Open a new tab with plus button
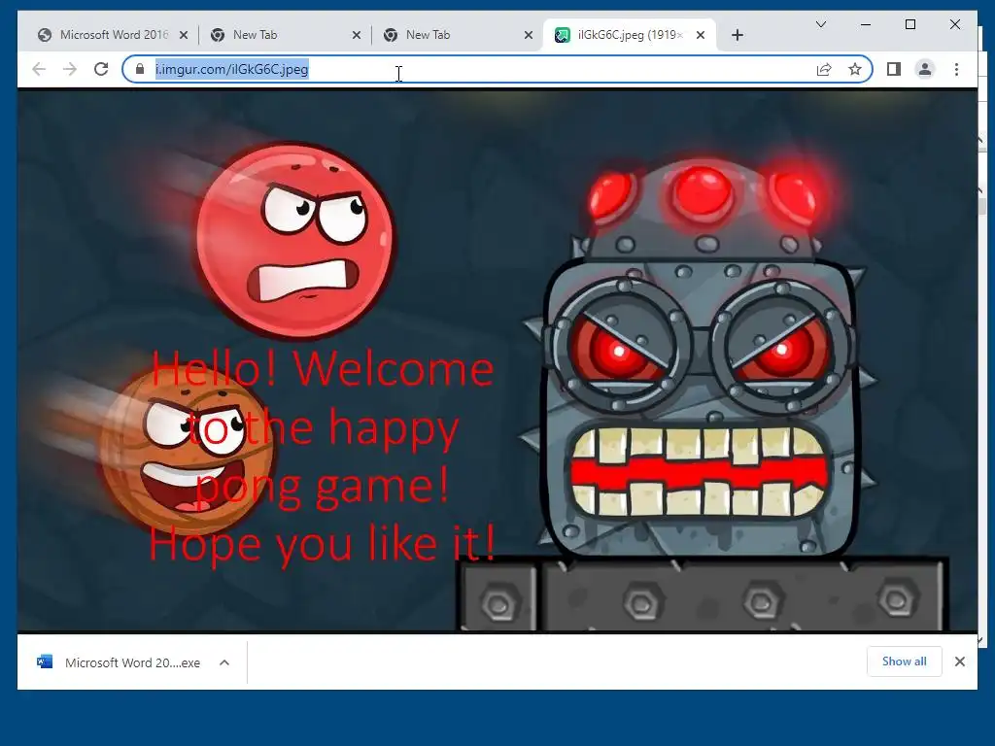 [x=738, y=36]
